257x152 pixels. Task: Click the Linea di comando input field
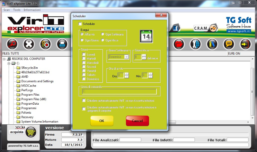coord(119,92)
